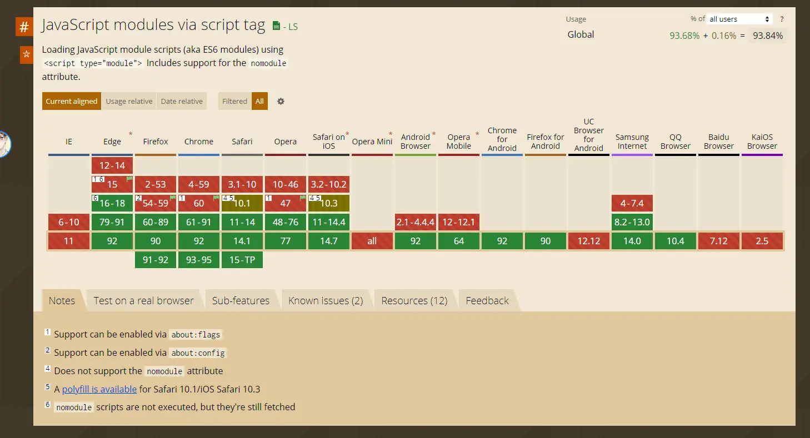Open the 'all users' usage dropdown
Screen dimensions: 810x438
739,19
